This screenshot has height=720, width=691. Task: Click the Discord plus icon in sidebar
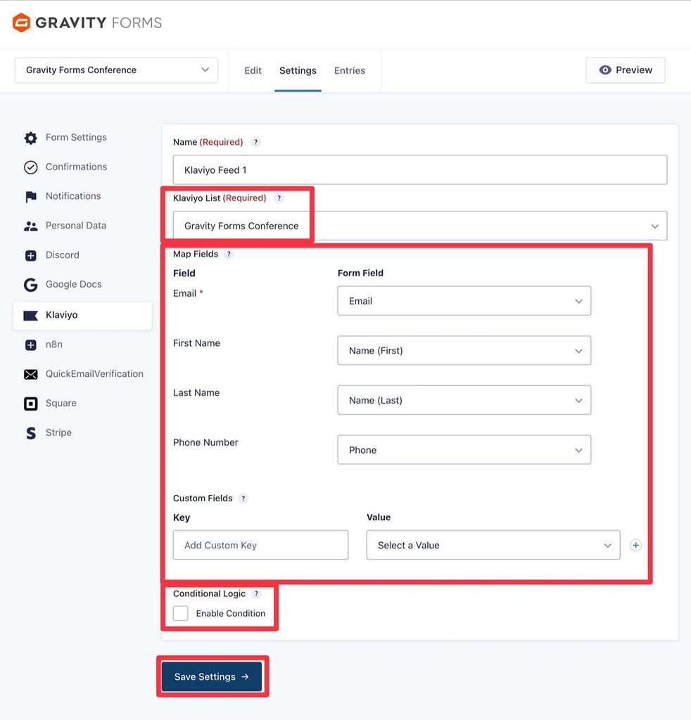tap(31, 255)
